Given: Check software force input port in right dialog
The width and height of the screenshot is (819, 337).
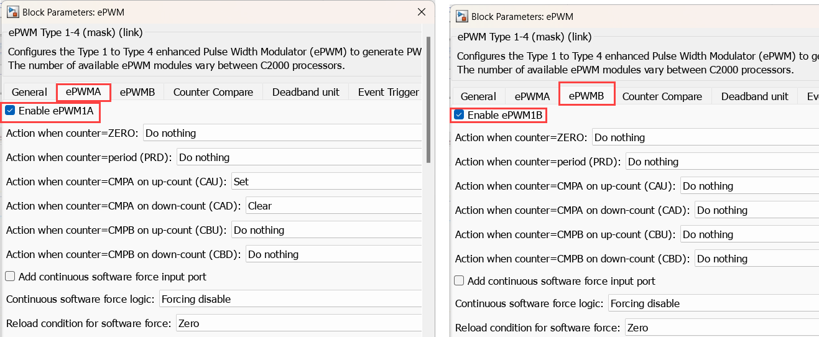Looking at the screenshot, I should click(459, 281).
